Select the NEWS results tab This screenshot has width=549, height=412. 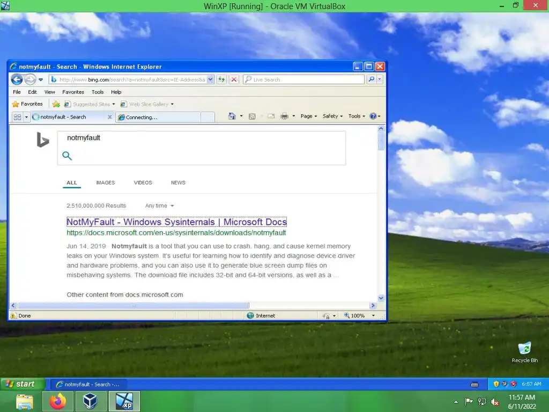pyautogui.click(x=178, y=182)
